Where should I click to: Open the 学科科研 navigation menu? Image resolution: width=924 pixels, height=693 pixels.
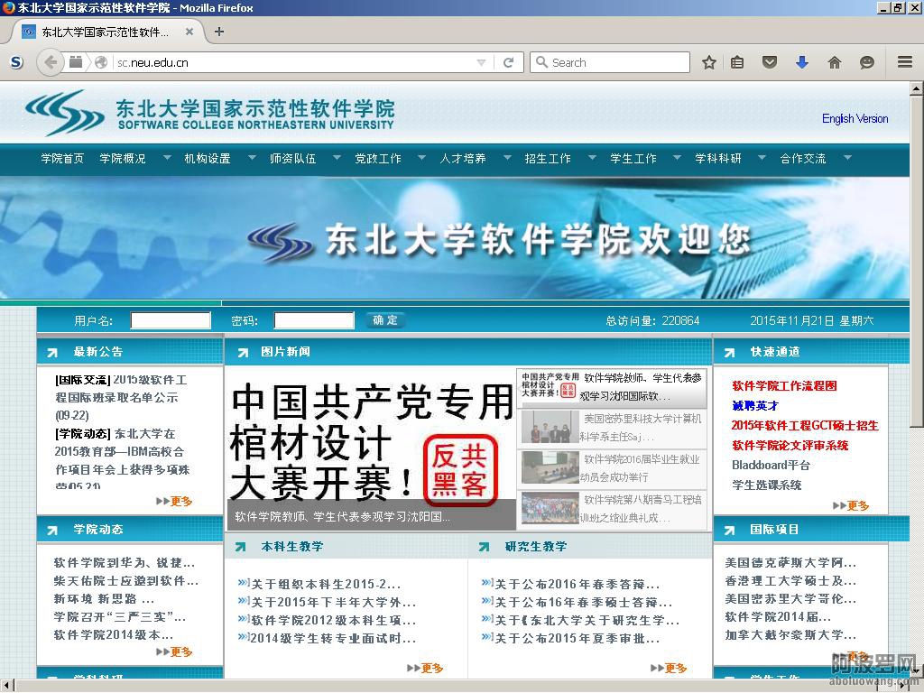(x=717, y=158)
